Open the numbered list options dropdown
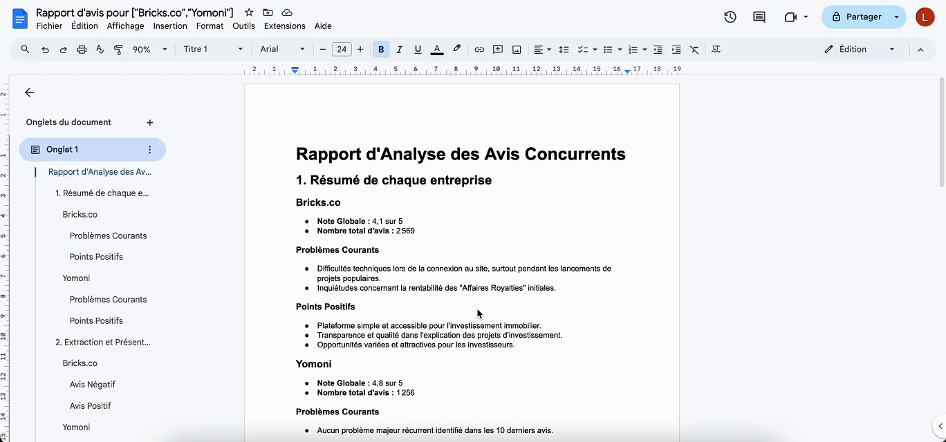946x442 pixels. point(637,49)
